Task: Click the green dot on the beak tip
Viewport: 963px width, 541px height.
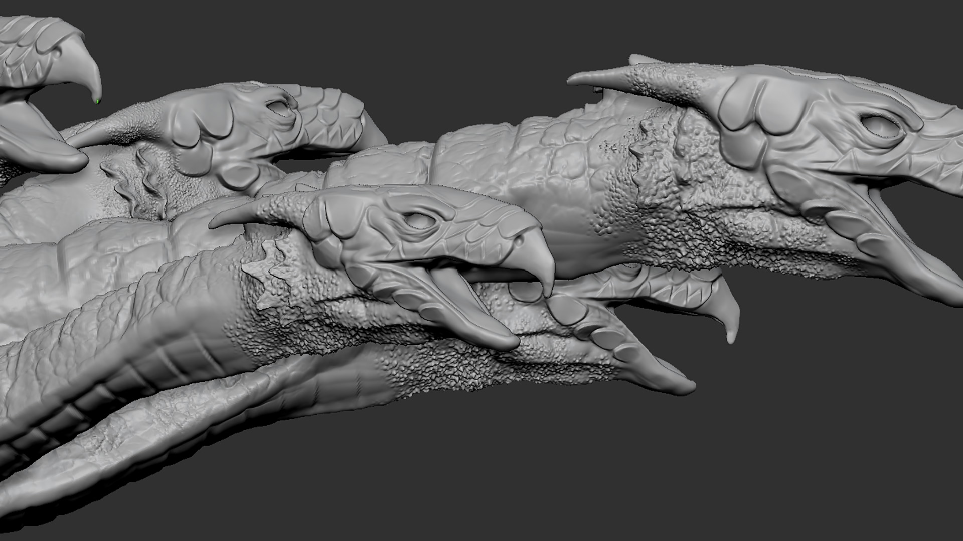Action: [x=98, y=102]
